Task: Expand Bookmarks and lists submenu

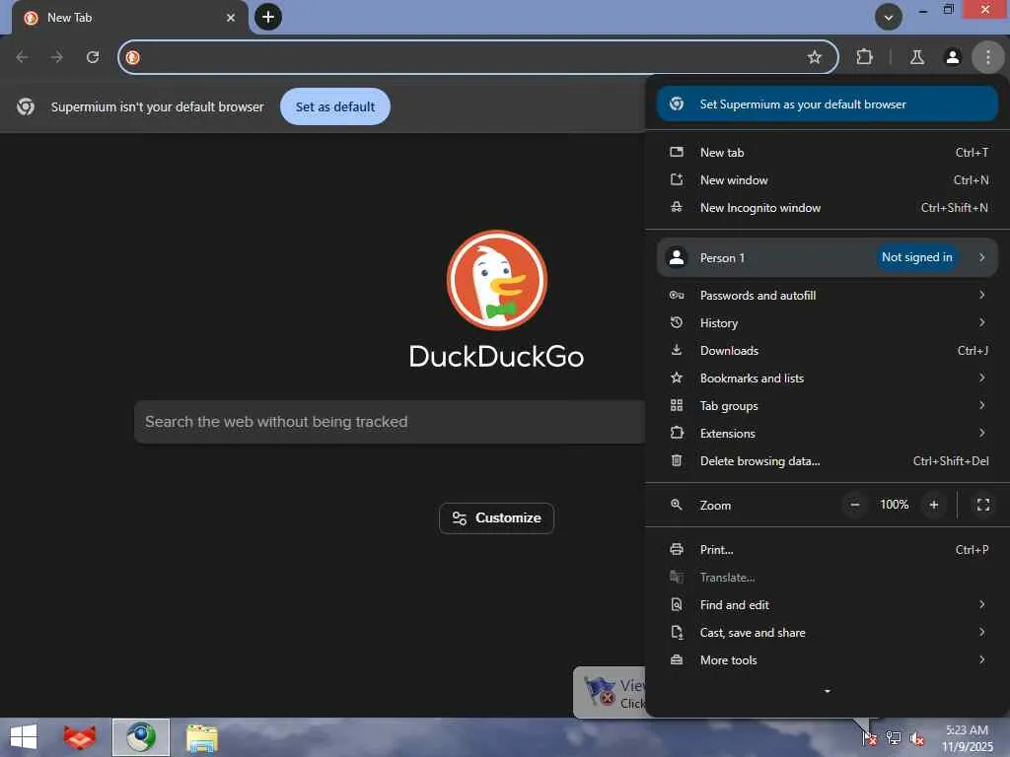Action: point(828,378)
